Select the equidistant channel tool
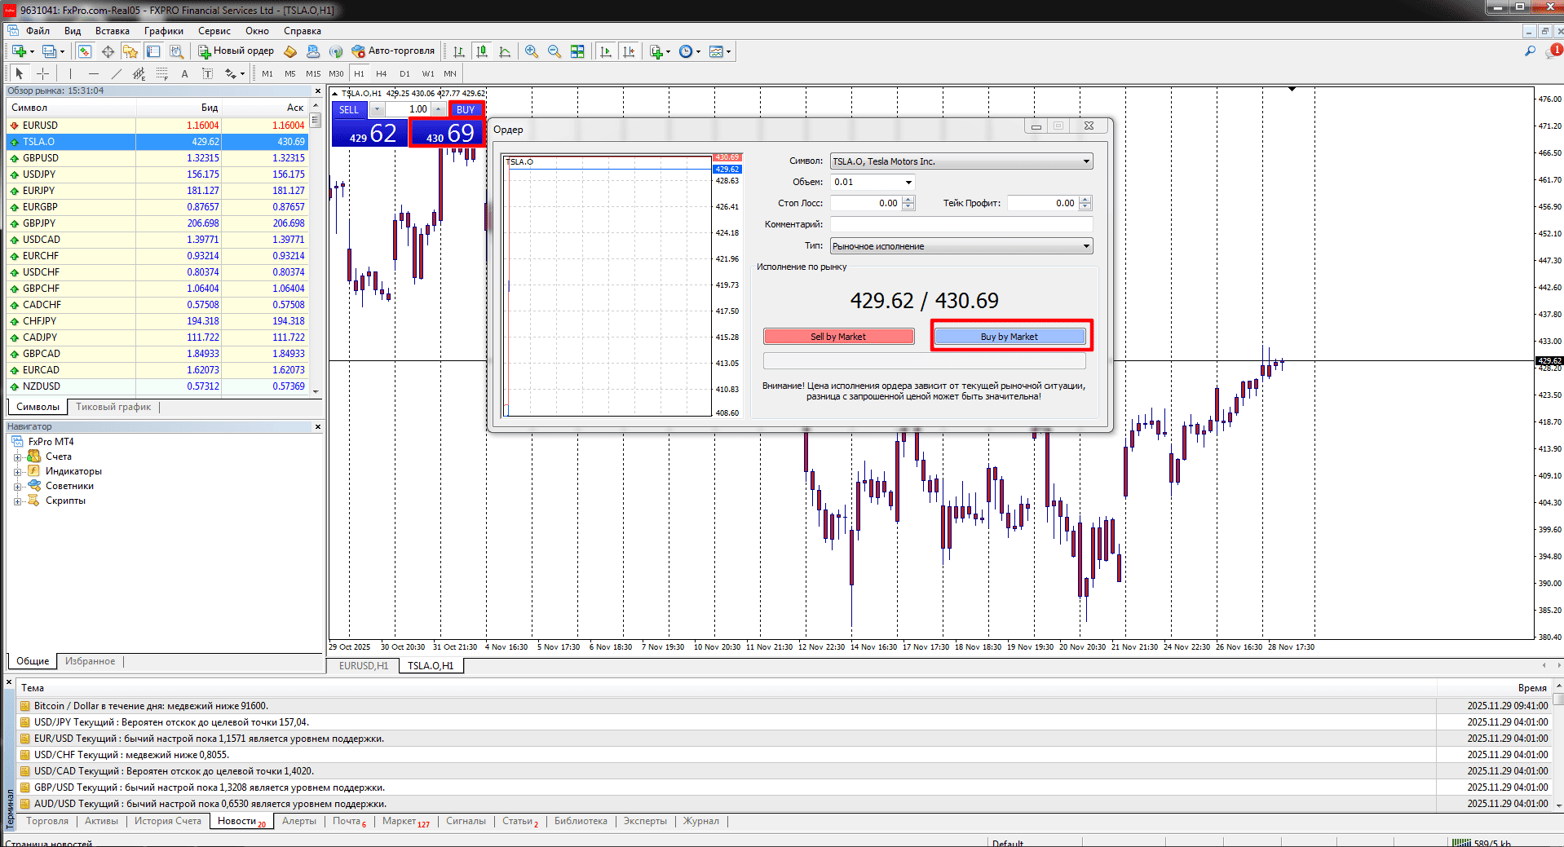 pyautogui.click(x=139, y=73)
